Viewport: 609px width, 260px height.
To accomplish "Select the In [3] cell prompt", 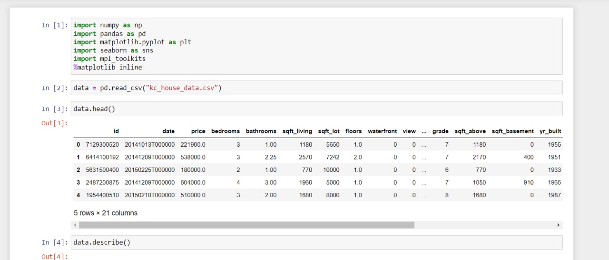I will [55, 109].
